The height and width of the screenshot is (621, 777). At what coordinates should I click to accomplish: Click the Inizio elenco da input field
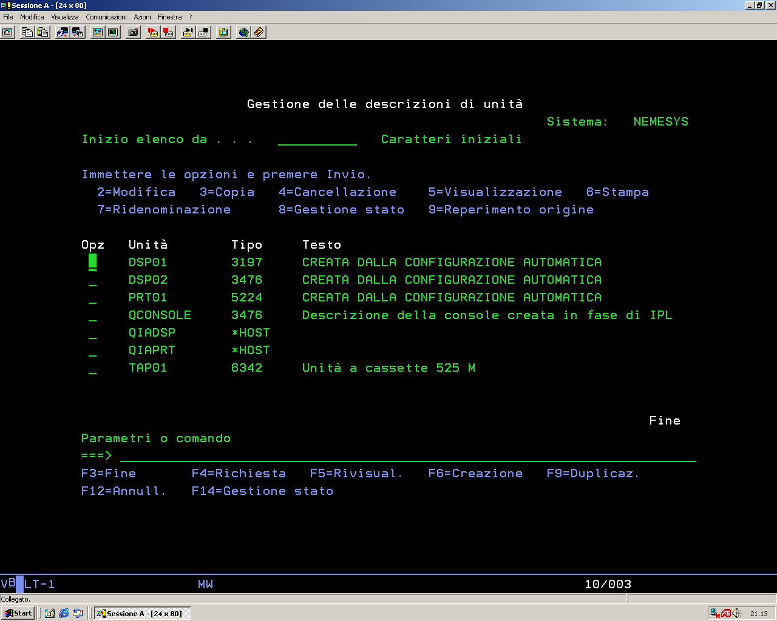click(317, 139)
